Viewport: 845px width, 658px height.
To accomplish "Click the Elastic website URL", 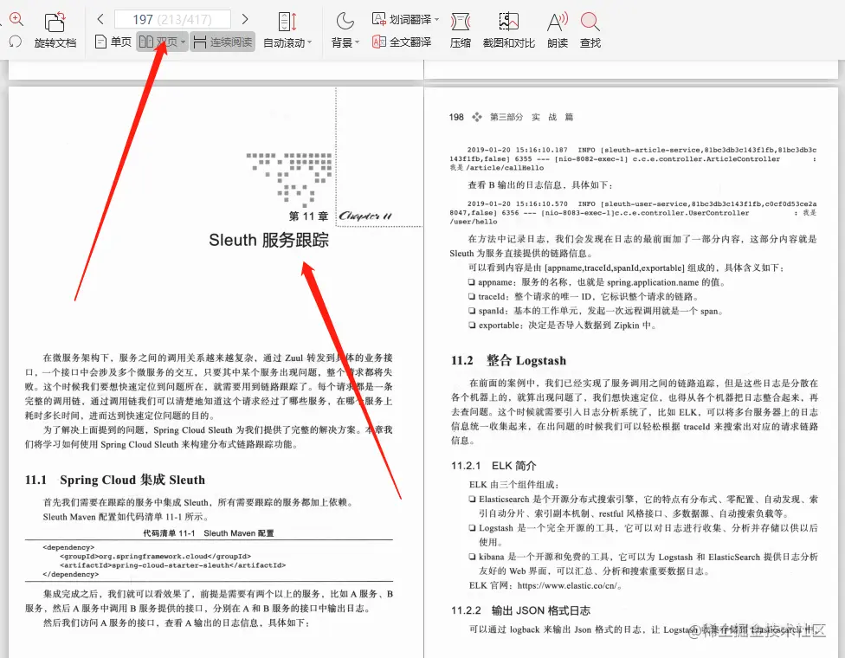I will 567,586.
